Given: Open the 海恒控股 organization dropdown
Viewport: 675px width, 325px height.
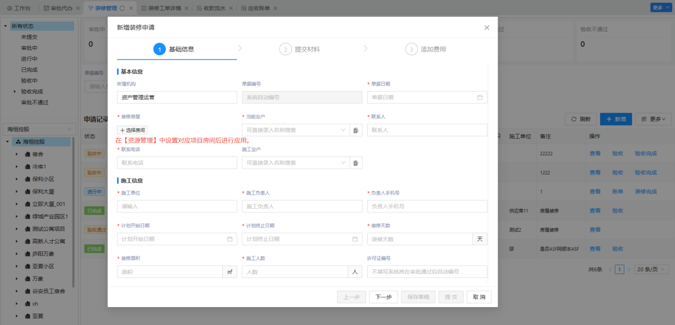Looking at the screenshot, I should pos(39,129).
